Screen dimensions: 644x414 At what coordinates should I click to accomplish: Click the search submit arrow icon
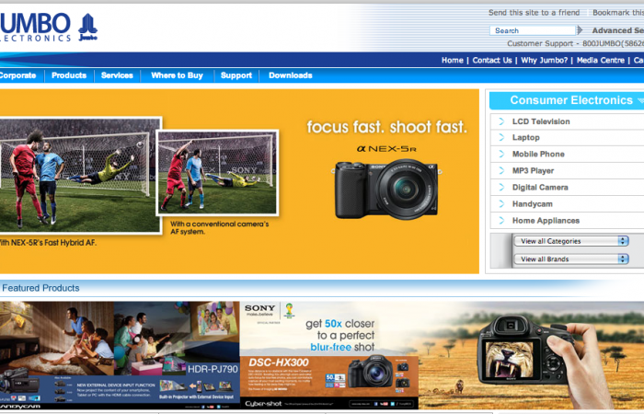point(580,30)
